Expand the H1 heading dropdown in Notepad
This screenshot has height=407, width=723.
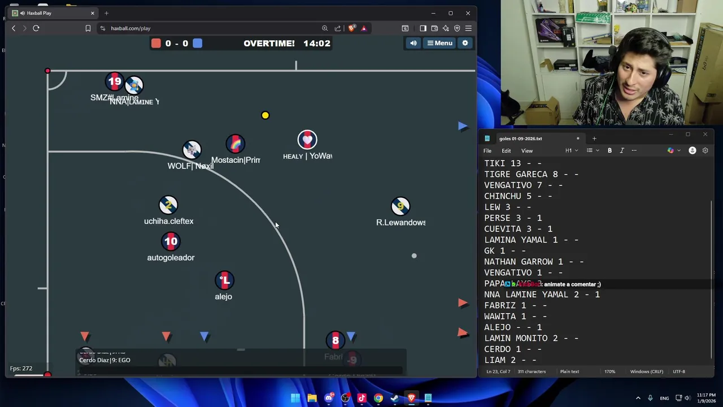pyautogui.click(x=572, y=151)
